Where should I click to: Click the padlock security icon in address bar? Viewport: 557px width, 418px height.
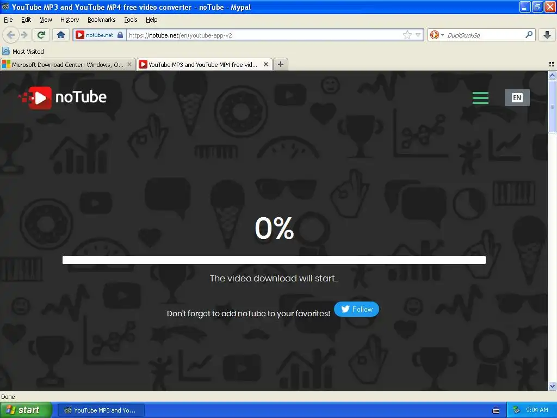pos(120,35)
